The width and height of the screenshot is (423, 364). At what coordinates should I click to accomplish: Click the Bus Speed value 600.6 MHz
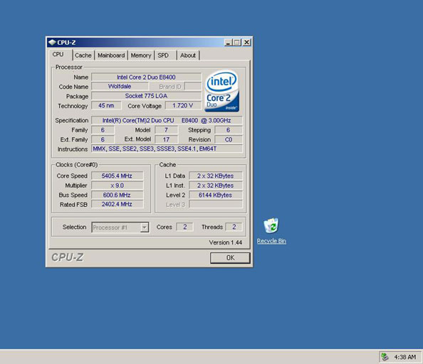(117, 195)
